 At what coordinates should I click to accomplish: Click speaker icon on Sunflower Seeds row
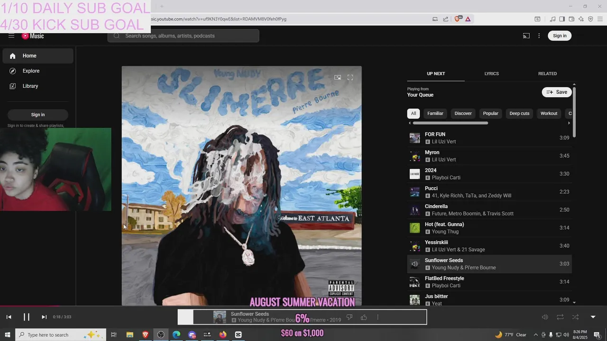point(415,264)
